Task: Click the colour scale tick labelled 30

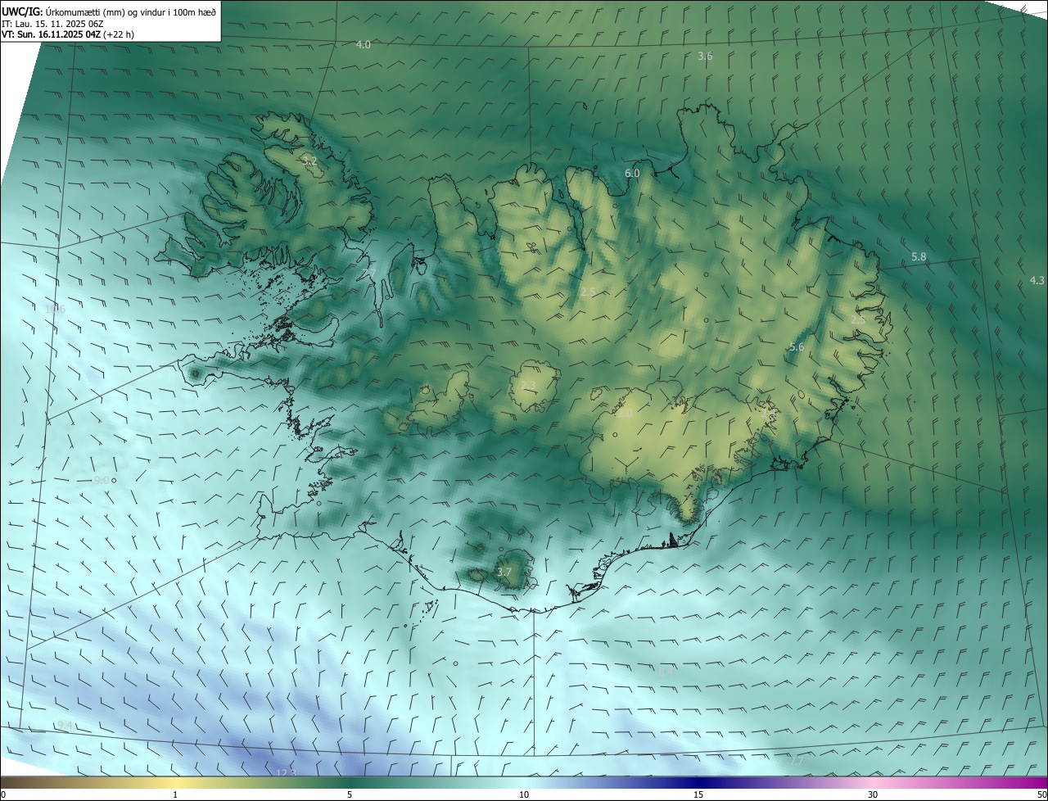Action: [x=873, y=794]
